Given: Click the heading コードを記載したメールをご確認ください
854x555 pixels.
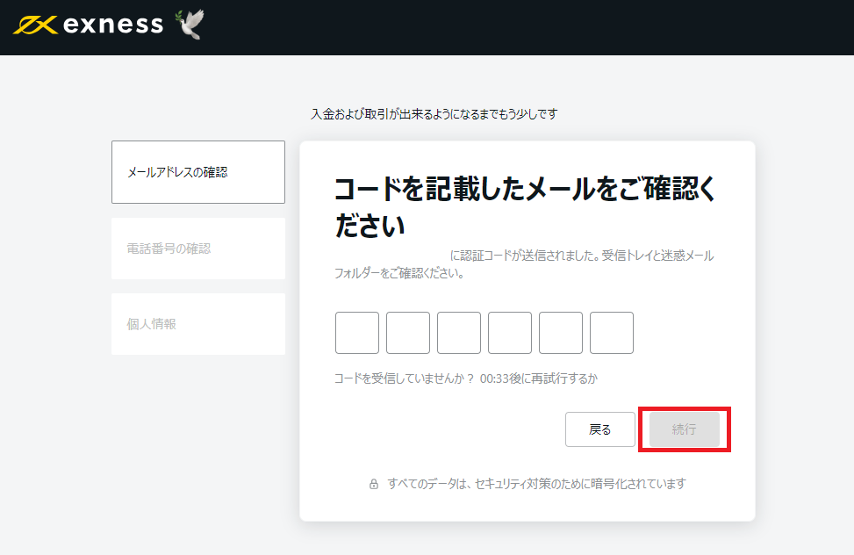Looking at the screenshot, I should pyautogui.click(x=525, y=207).
